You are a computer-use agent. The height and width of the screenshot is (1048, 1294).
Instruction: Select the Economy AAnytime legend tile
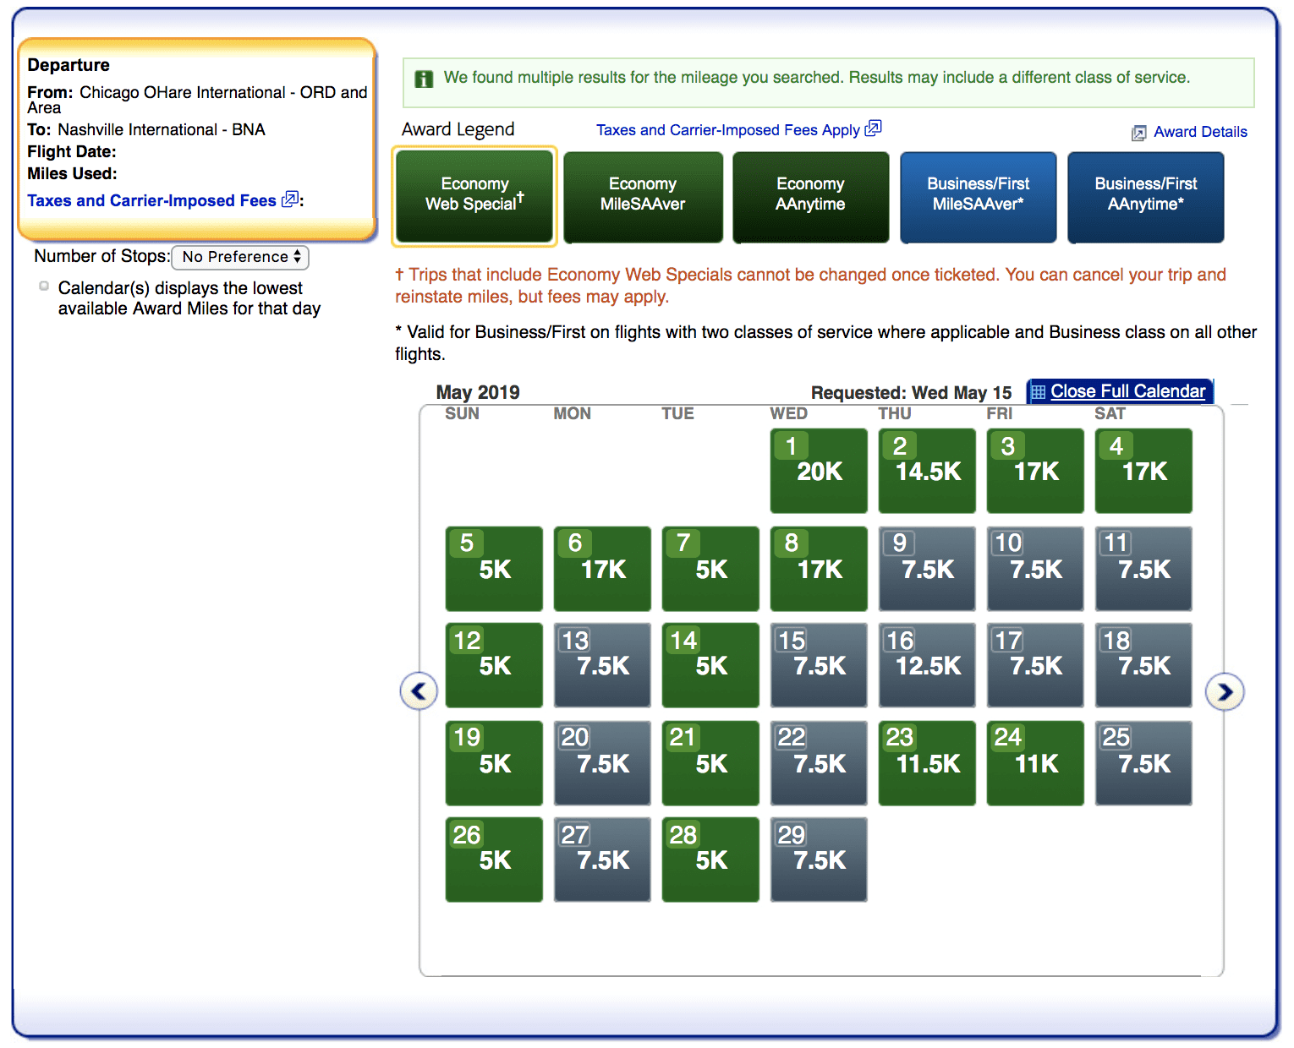[810, 196]
